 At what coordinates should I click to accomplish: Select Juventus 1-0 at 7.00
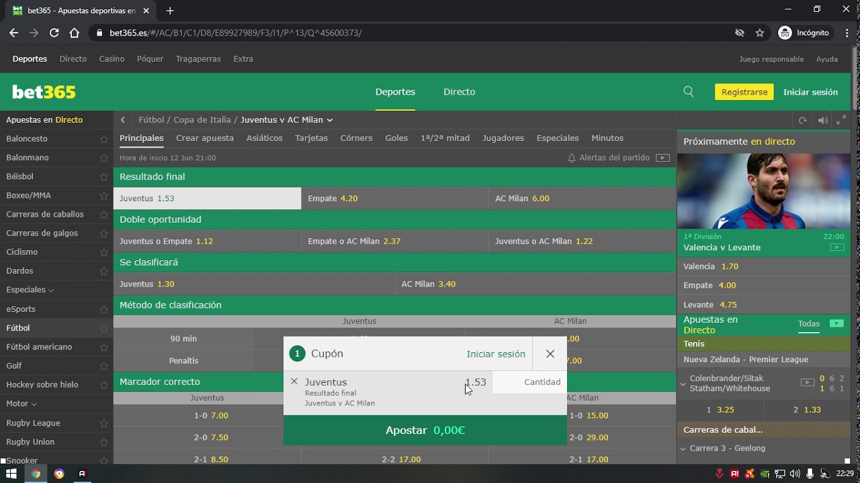(207, 416)
